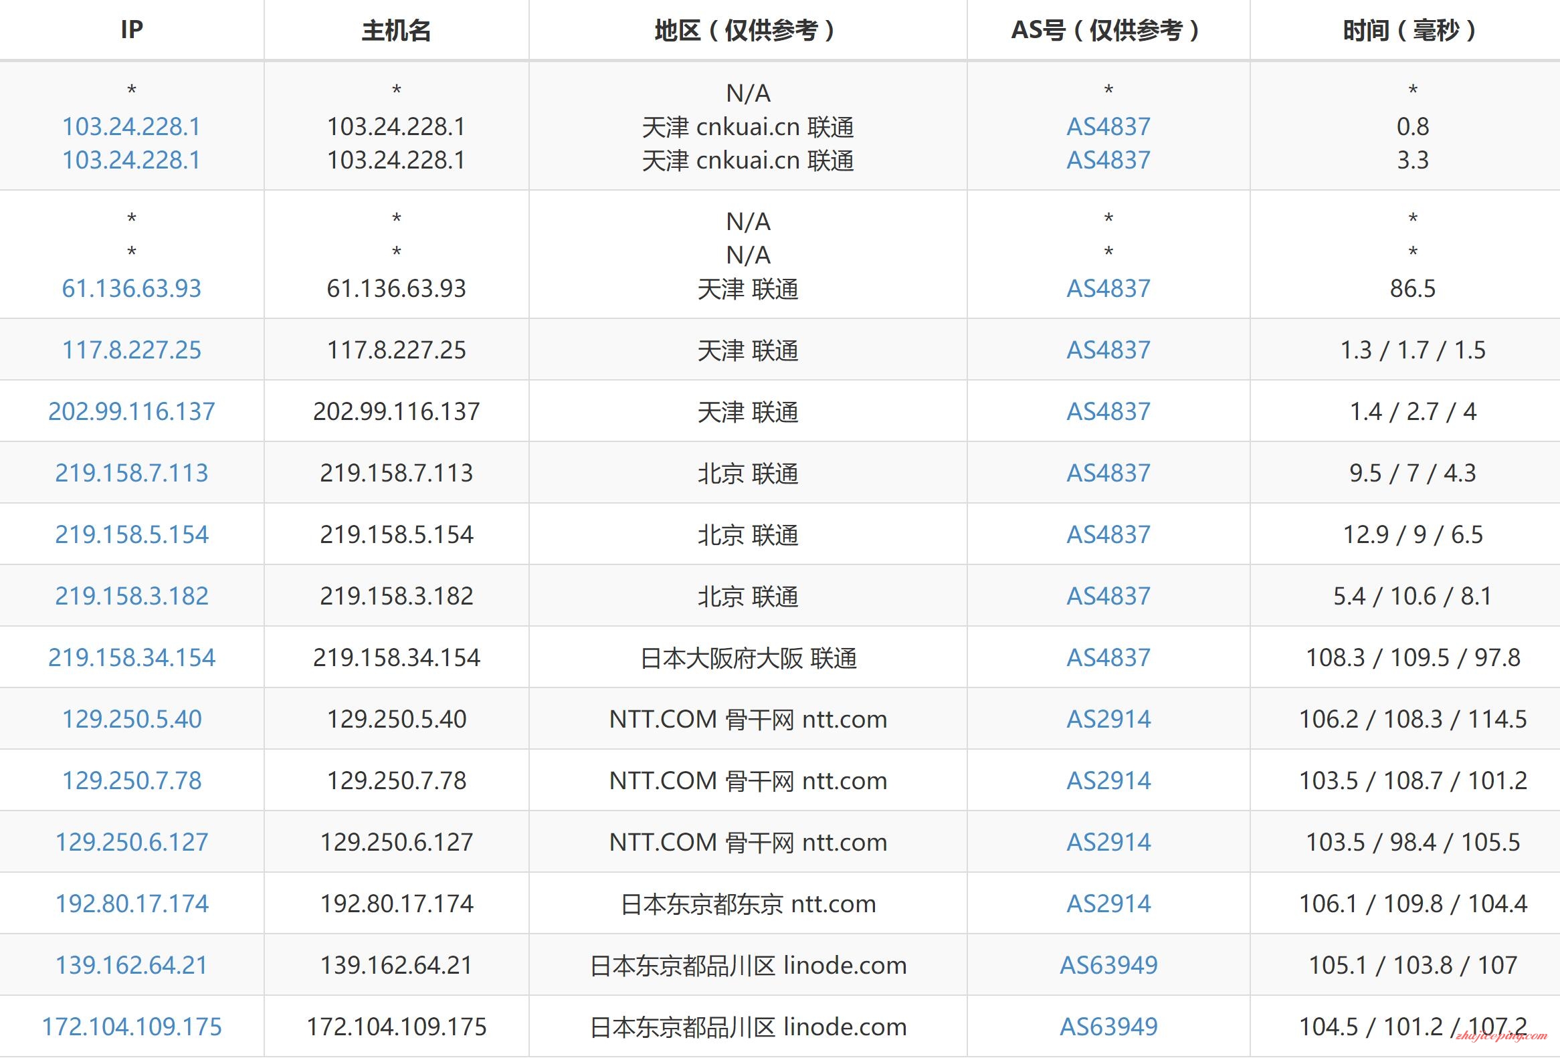Open AS4837 link in the 219.158.5.154 row
This screenshot has height=1058, width=1560.
point(1108,535)
